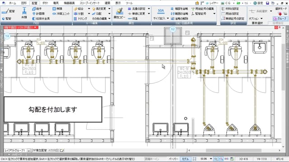Screen dimensions: 289x162
Task: Open the zoom percentage dropdown in status bar
Action: [x=211, y=159]
